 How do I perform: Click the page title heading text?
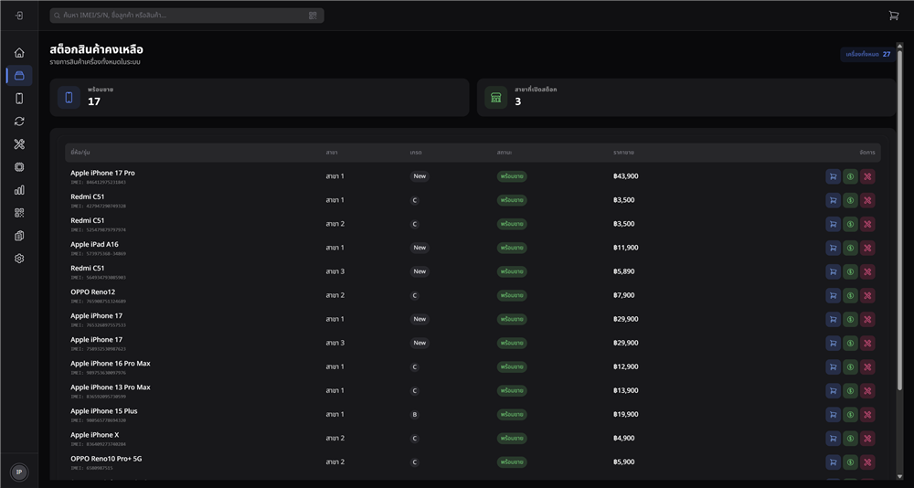[x=97, y=49]
